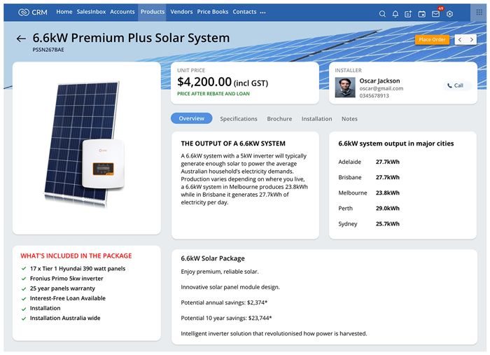Screen dimensions: 490x355
Task: Select the Installation tab
Action: pos(316,119)
